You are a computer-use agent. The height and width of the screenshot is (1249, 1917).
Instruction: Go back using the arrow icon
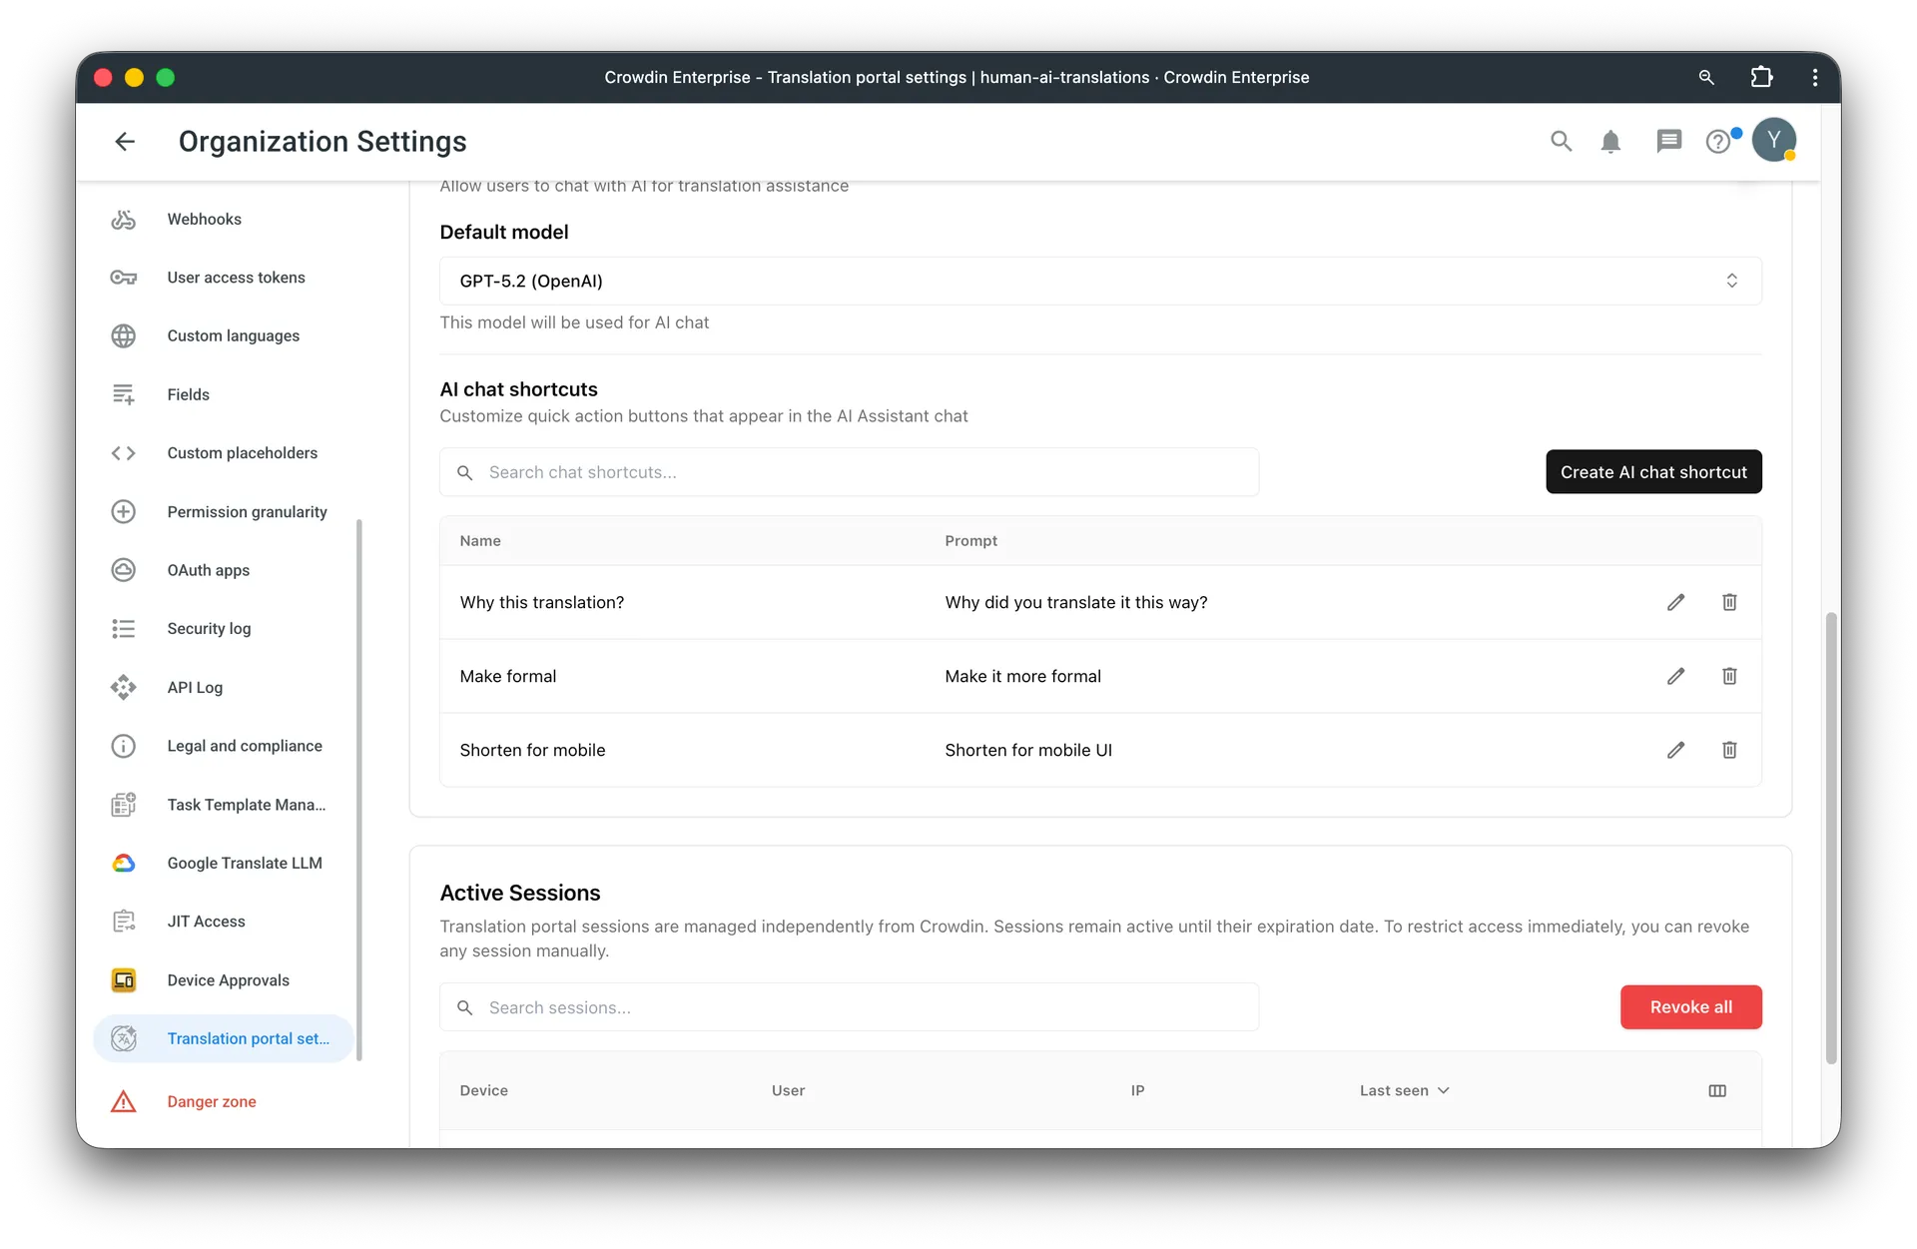coord(125,142)
